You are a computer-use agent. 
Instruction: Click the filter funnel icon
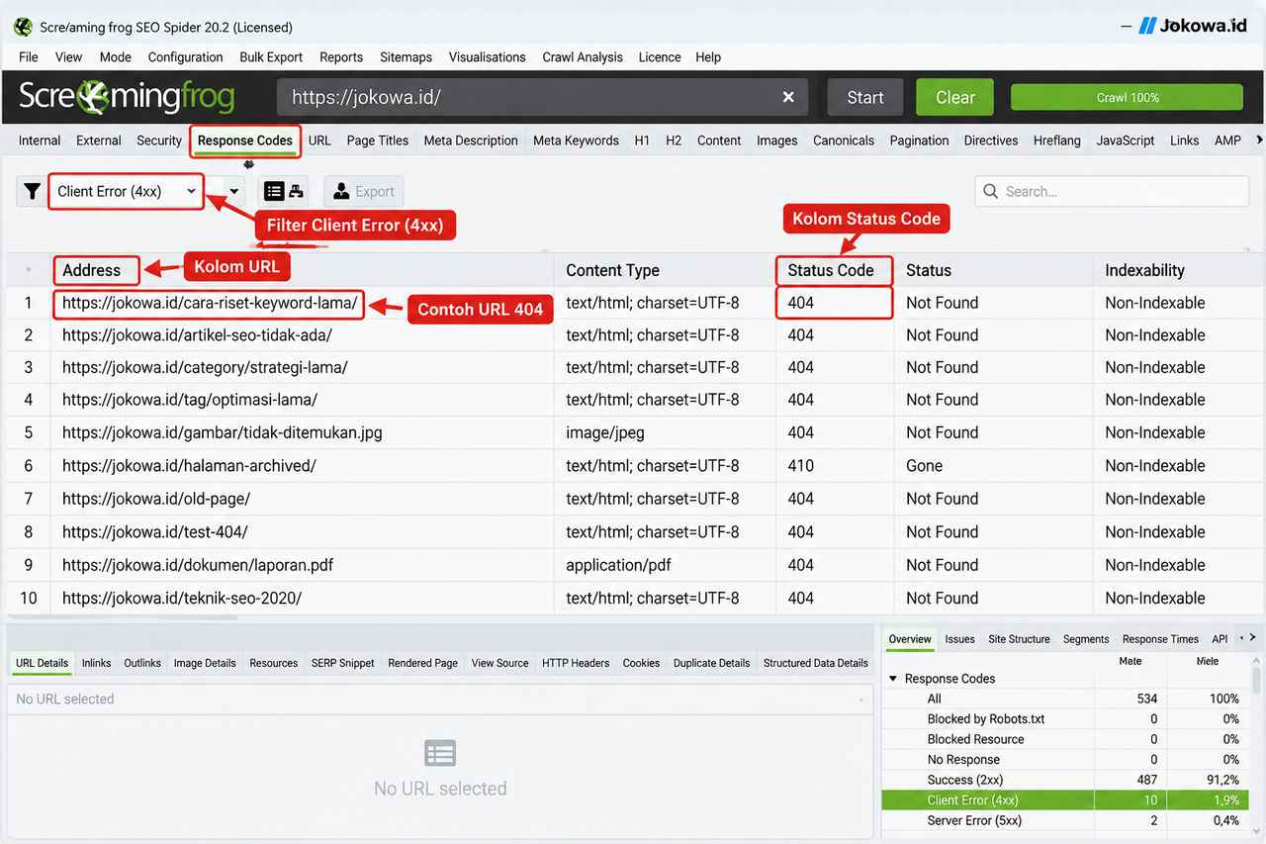(32, 192)
